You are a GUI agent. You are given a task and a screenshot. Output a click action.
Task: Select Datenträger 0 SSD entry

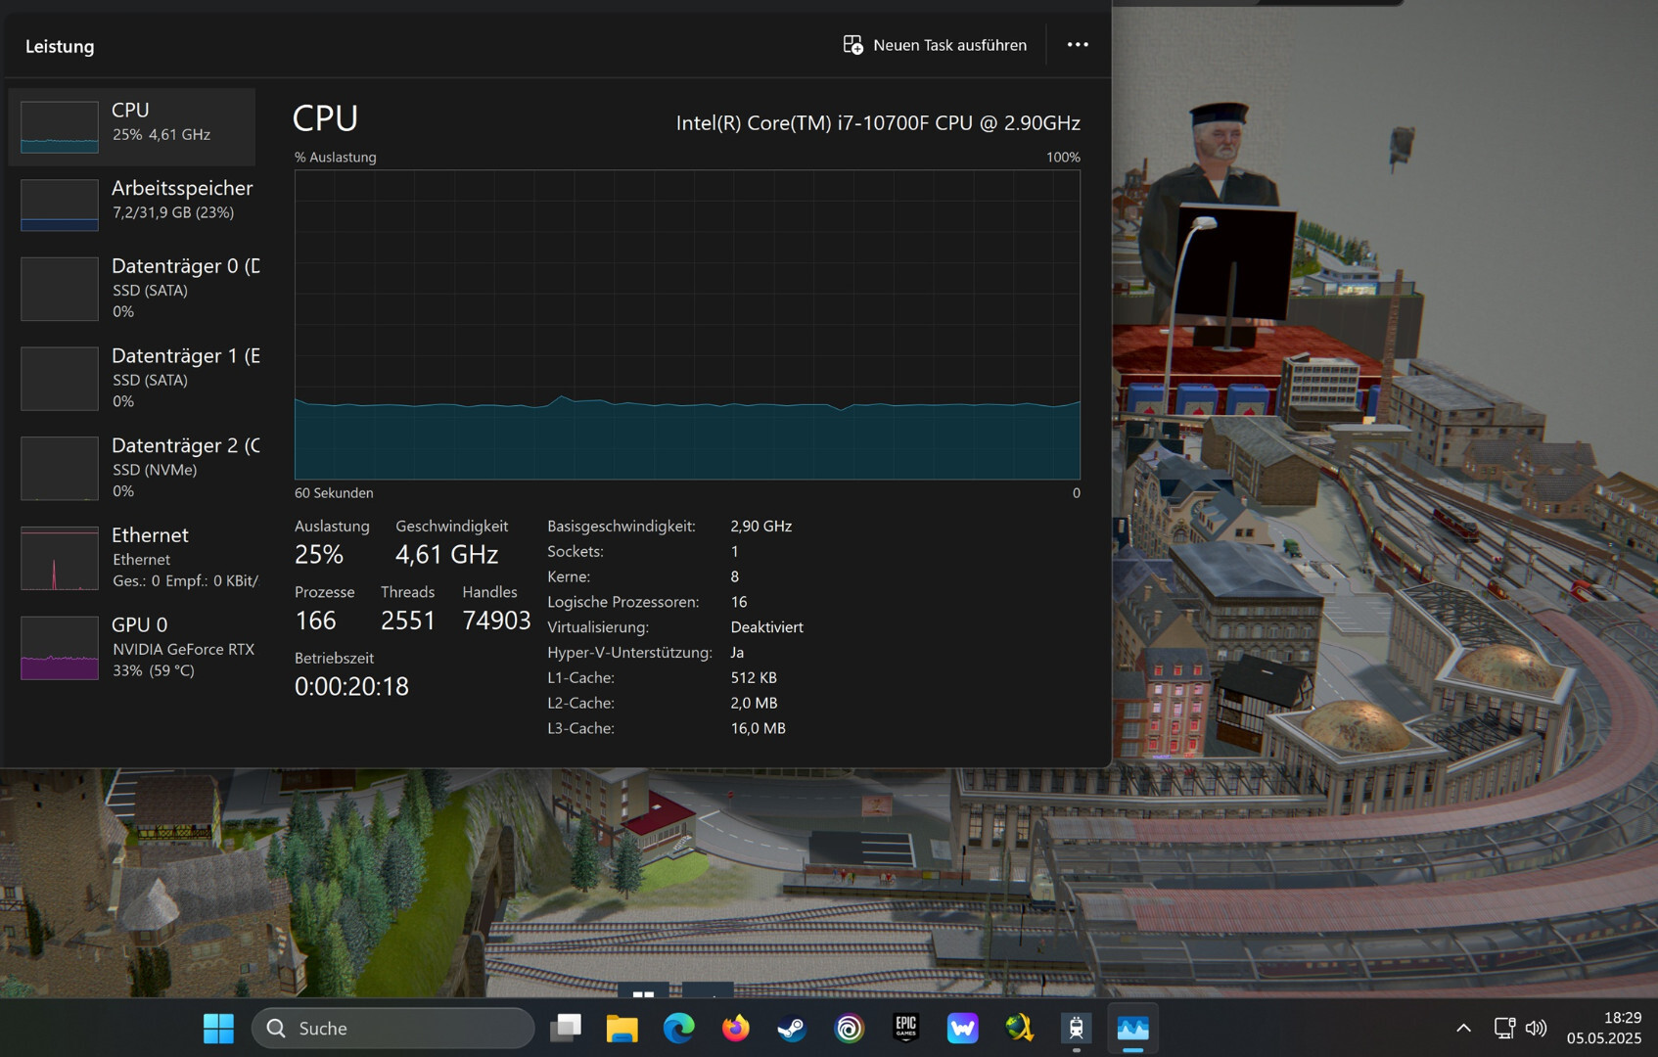point(131,289)
